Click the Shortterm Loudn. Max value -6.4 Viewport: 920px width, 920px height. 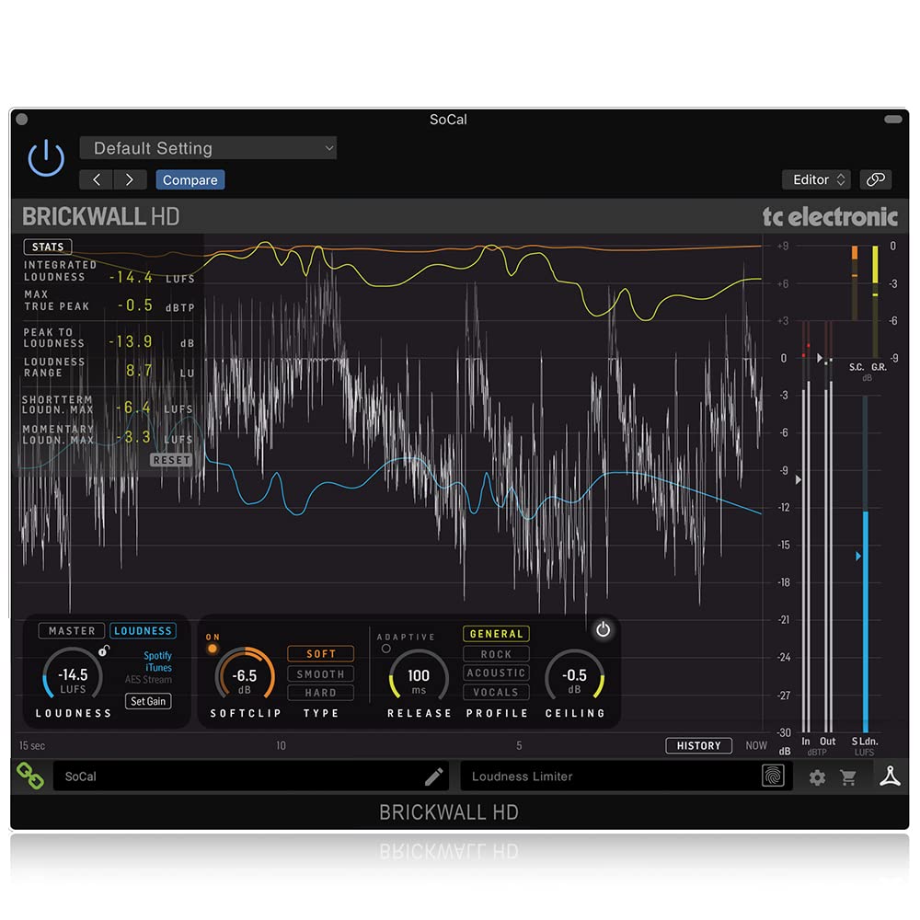pyautogui.click(x=133, y=408)
